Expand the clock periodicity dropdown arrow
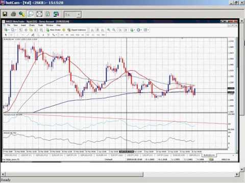 pyautogui.click(x=141, y=30)
